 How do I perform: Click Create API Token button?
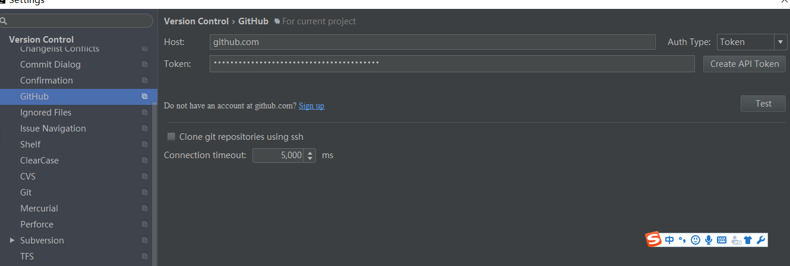(x=744, y=64)
